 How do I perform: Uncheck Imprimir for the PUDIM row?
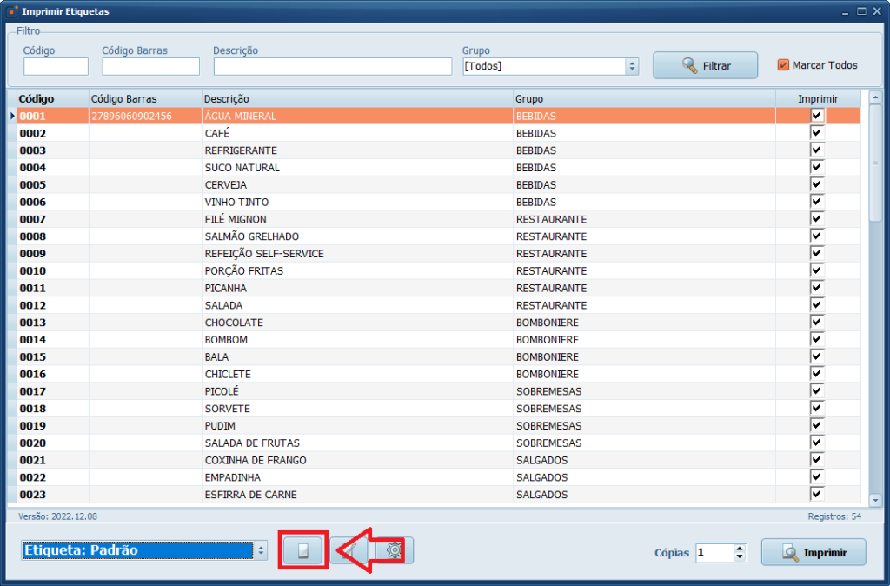tap(817, 426)
